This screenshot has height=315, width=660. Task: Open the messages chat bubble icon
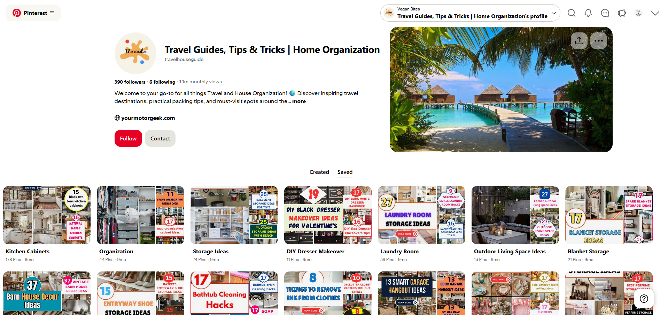605,13
